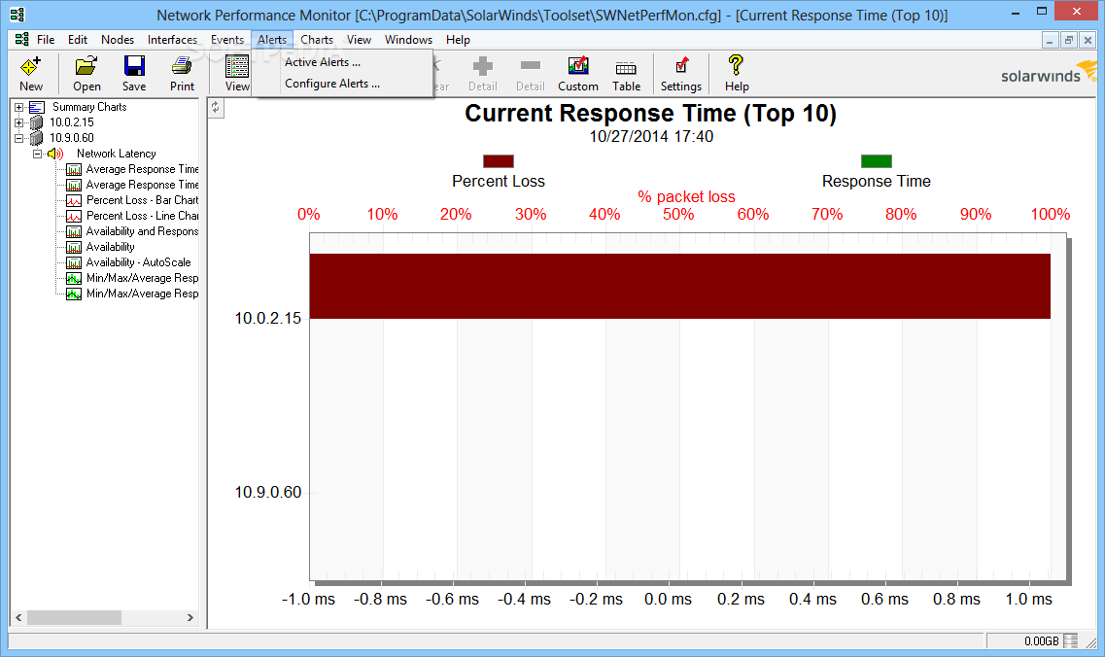Show data Table via toolbar icon
The height and width of the screenshot is (657, 1105).
[x=626, y=68]
